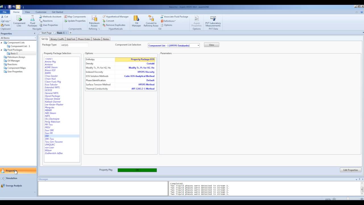Click the Messages panel vertical scrollbar
Image resolution: width=364 pixels, height=205 pixels.
pos(363,188)
